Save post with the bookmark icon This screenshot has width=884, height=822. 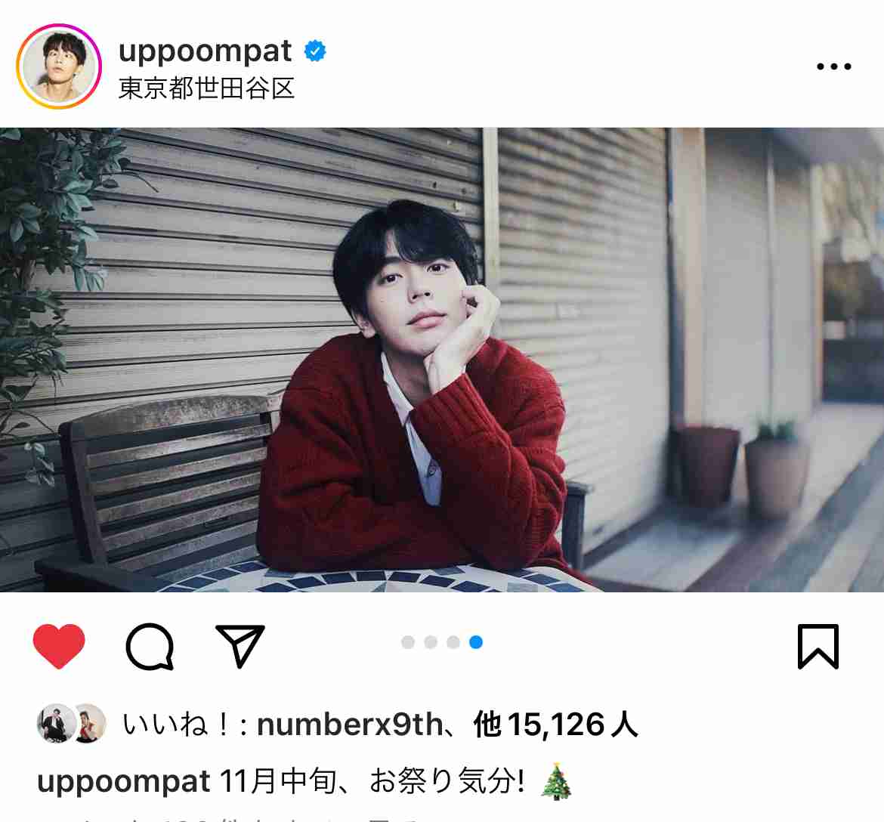pos(818,646)
